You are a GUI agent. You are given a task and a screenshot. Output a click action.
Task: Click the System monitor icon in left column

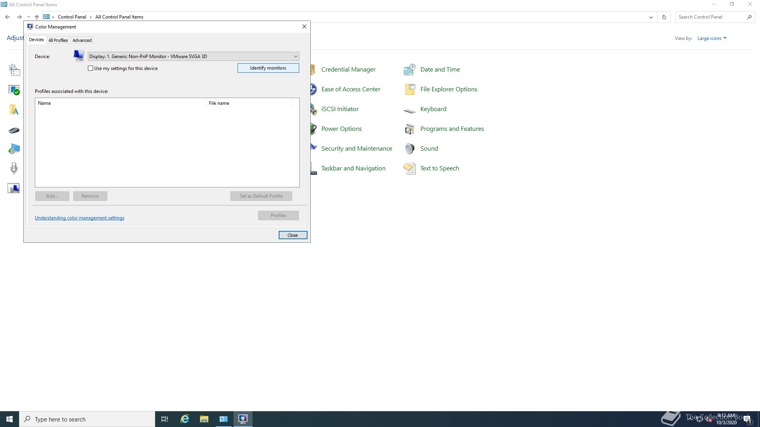point(14,188)
